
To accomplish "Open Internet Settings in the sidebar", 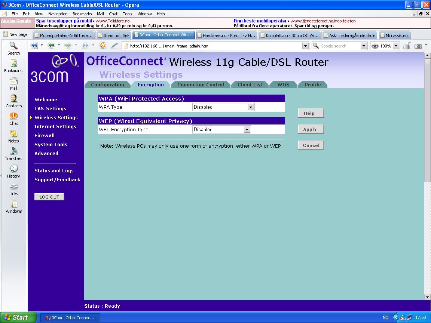I will (55, 126).
